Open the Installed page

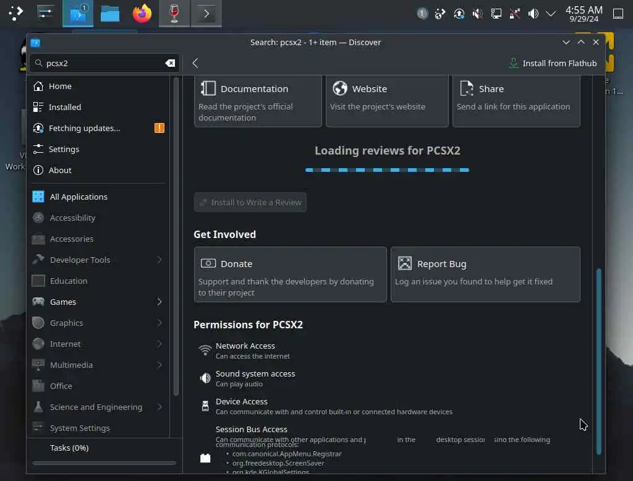click(98, 107)
